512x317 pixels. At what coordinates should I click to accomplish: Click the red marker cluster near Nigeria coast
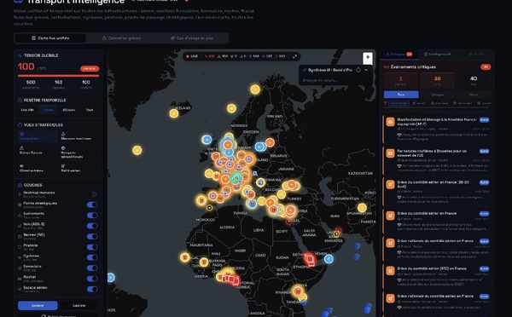pyautogui.click(x=230, y=280)
